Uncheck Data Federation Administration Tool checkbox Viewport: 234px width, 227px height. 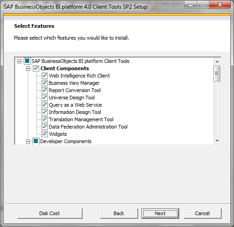45,127
